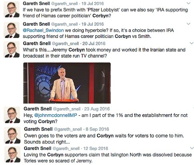
Task: Select avatar on the 8 Sep 2016 tweet
Action: [12, 135]
